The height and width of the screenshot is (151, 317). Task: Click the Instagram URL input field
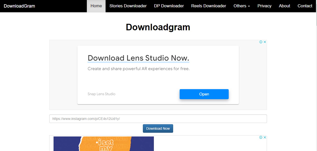158,119
